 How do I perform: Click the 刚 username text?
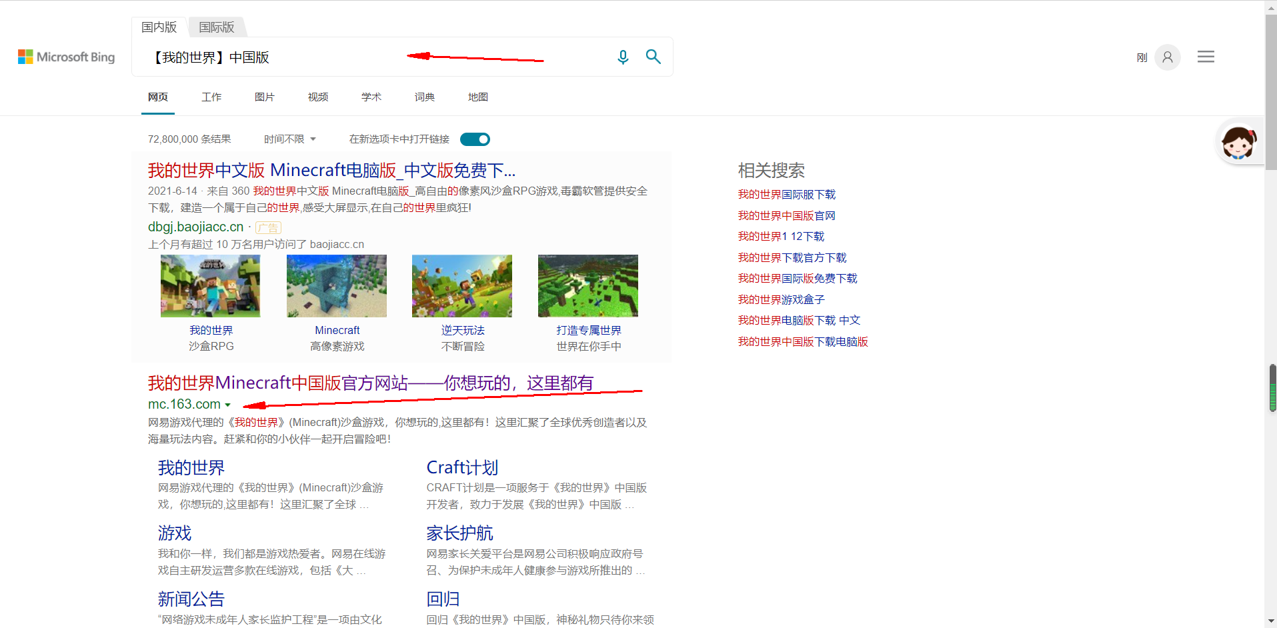click(x=1142, y=58)
